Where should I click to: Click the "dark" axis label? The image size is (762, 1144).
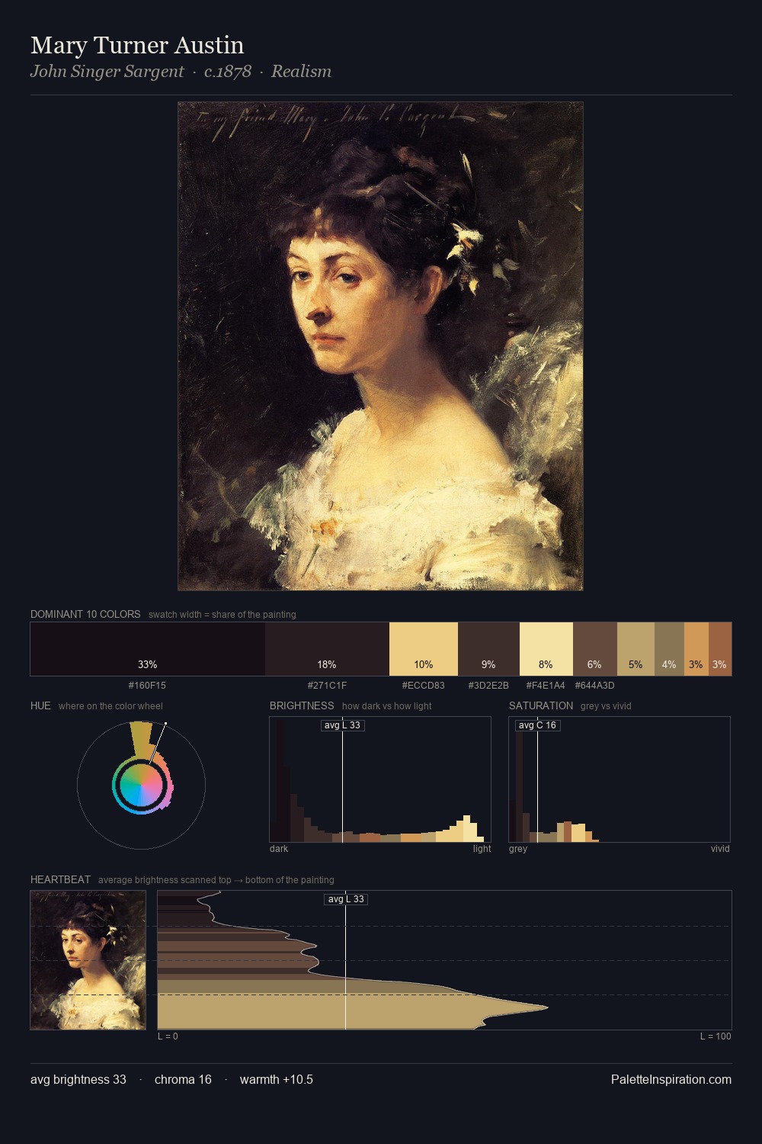(x=279, y=849)
